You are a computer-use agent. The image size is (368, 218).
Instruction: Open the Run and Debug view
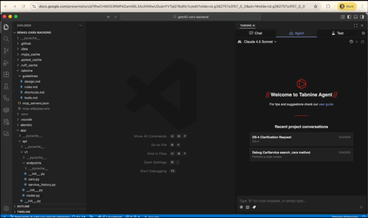point(6,63)
